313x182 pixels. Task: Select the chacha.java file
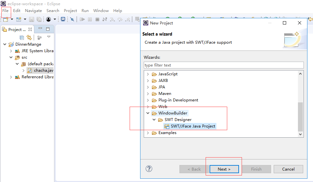(x=44, y=70)
